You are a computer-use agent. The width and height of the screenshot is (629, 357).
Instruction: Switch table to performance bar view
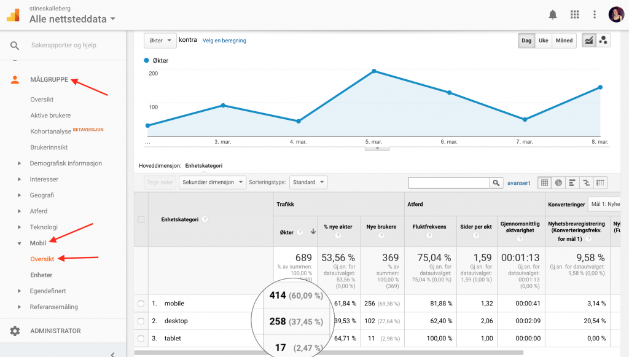[572, 183]
